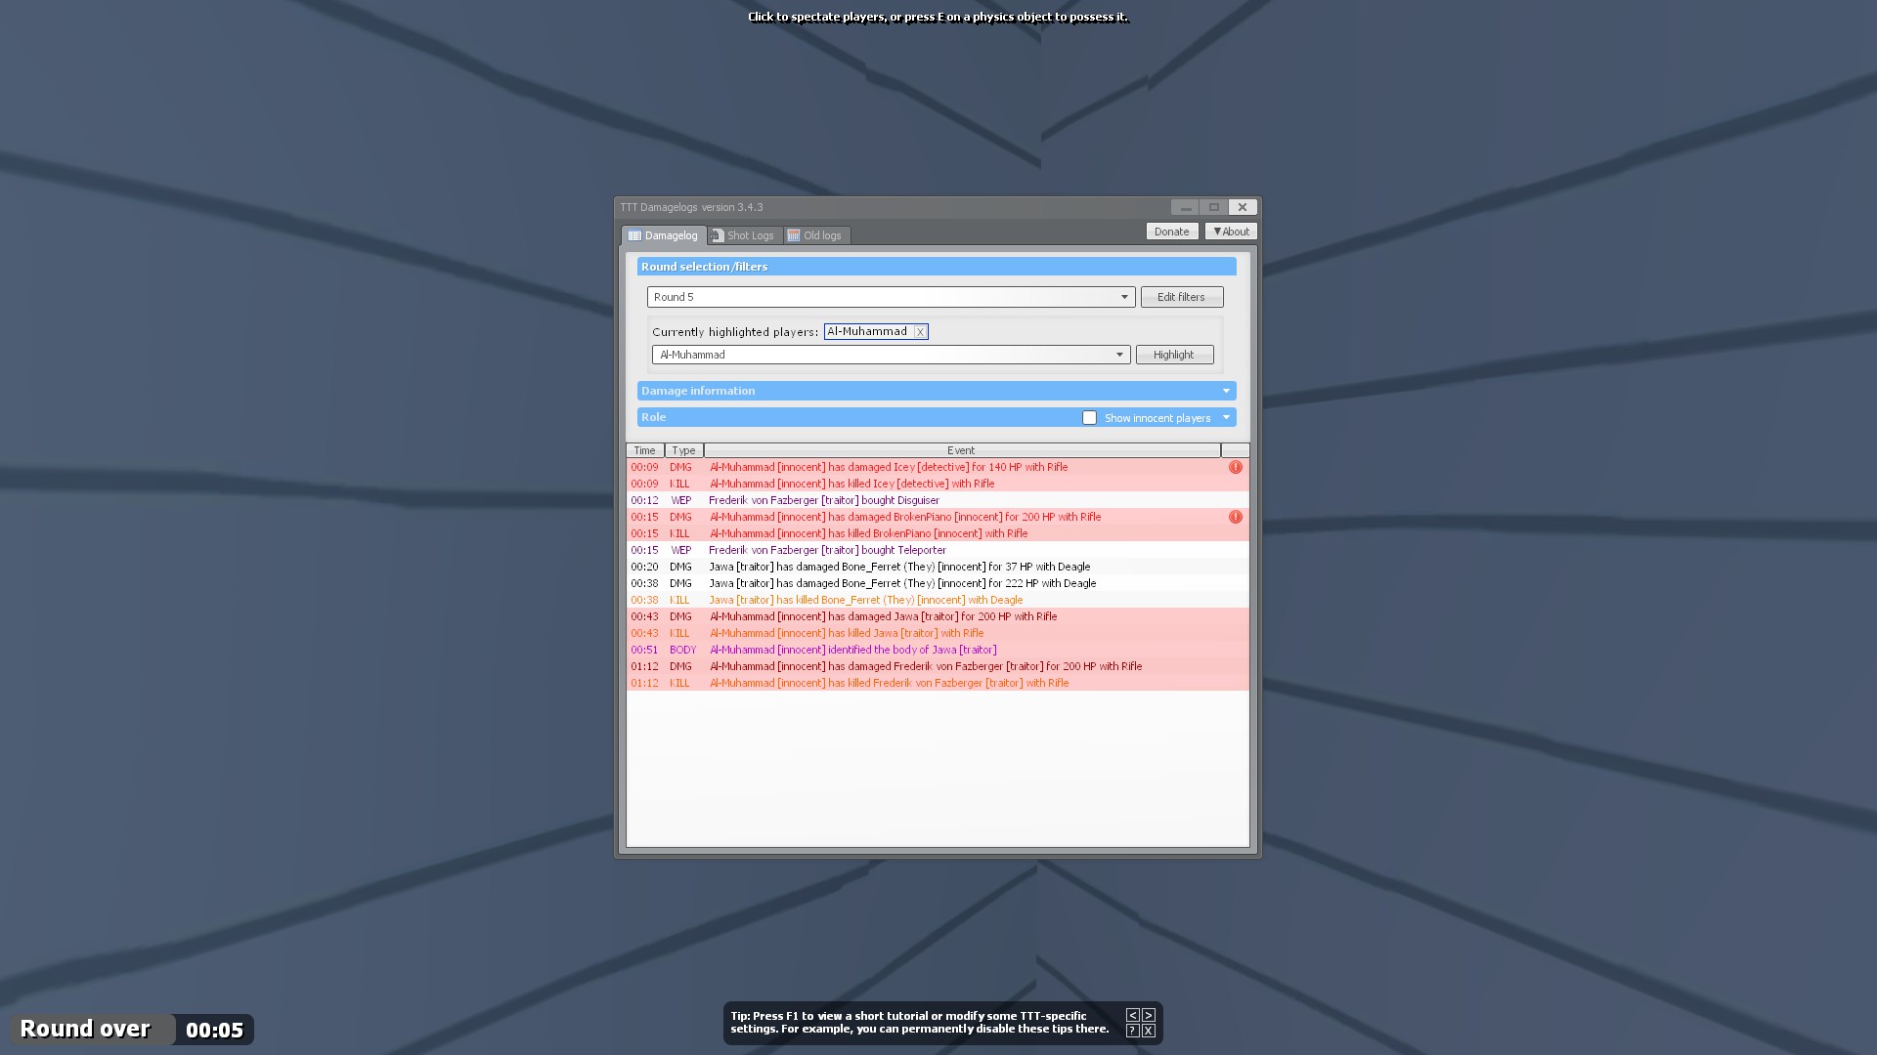
Task: Click the warning icon on Icey damage row
Action: (x=1235, y=467)
